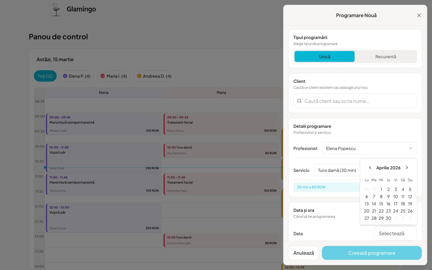The width and height of the screenshot is (432, 270).
Task: Select Unică appointment type
Action: coord(324,57)
